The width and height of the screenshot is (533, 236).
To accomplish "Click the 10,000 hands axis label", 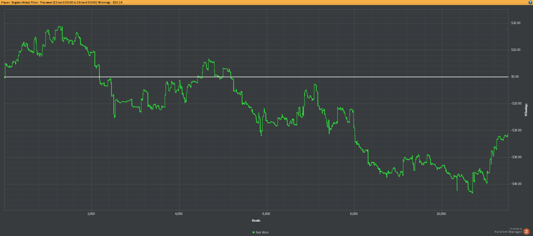I will (441, 214).
